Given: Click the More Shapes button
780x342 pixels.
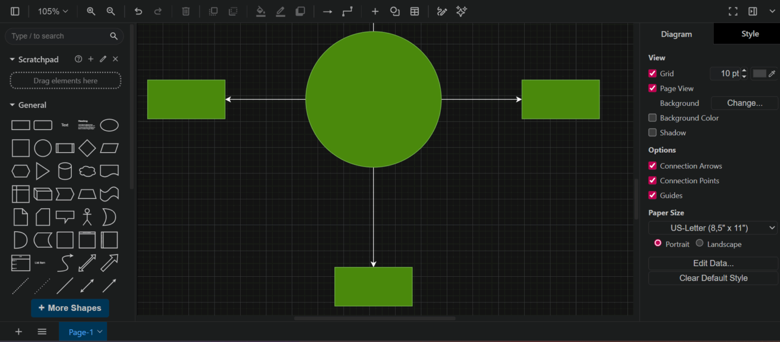Looking at the screenshot, I should coord(70,308).
